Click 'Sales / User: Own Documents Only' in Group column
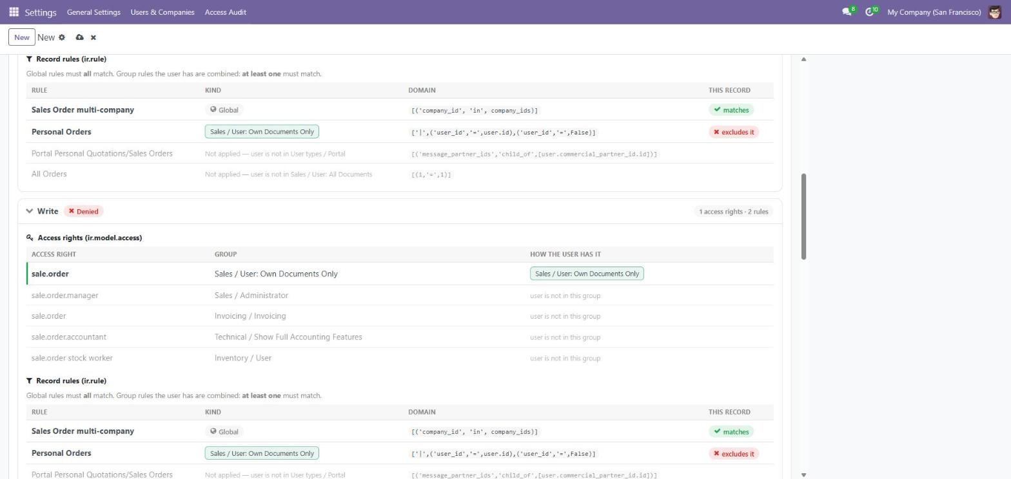Screen dimensions: 1011x479 [x=276, y=274]
